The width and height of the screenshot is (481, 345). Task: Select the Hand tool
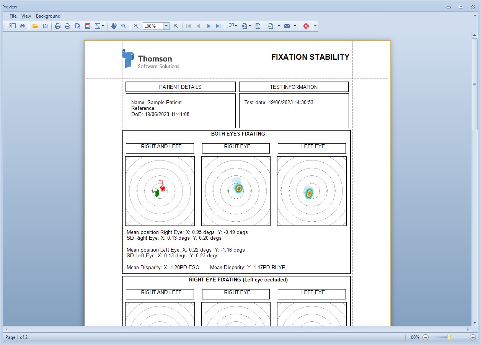tap(114, 26)
